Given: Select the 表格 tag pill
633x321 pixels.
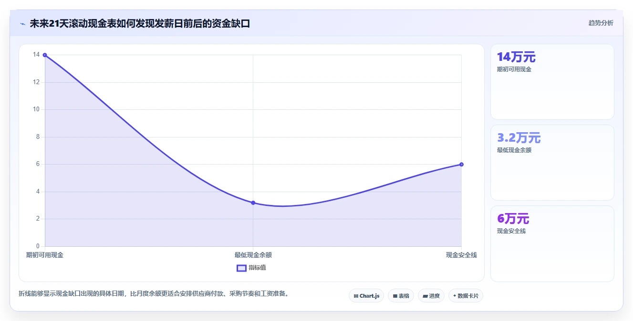Looking at the screenshot, I should 401,296.
